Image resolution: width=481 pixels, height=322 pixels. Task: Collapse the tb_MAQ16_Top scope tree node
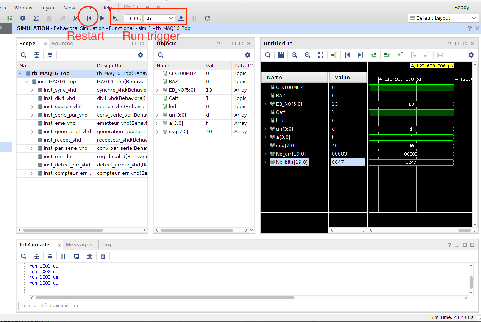tap(20, 73)
